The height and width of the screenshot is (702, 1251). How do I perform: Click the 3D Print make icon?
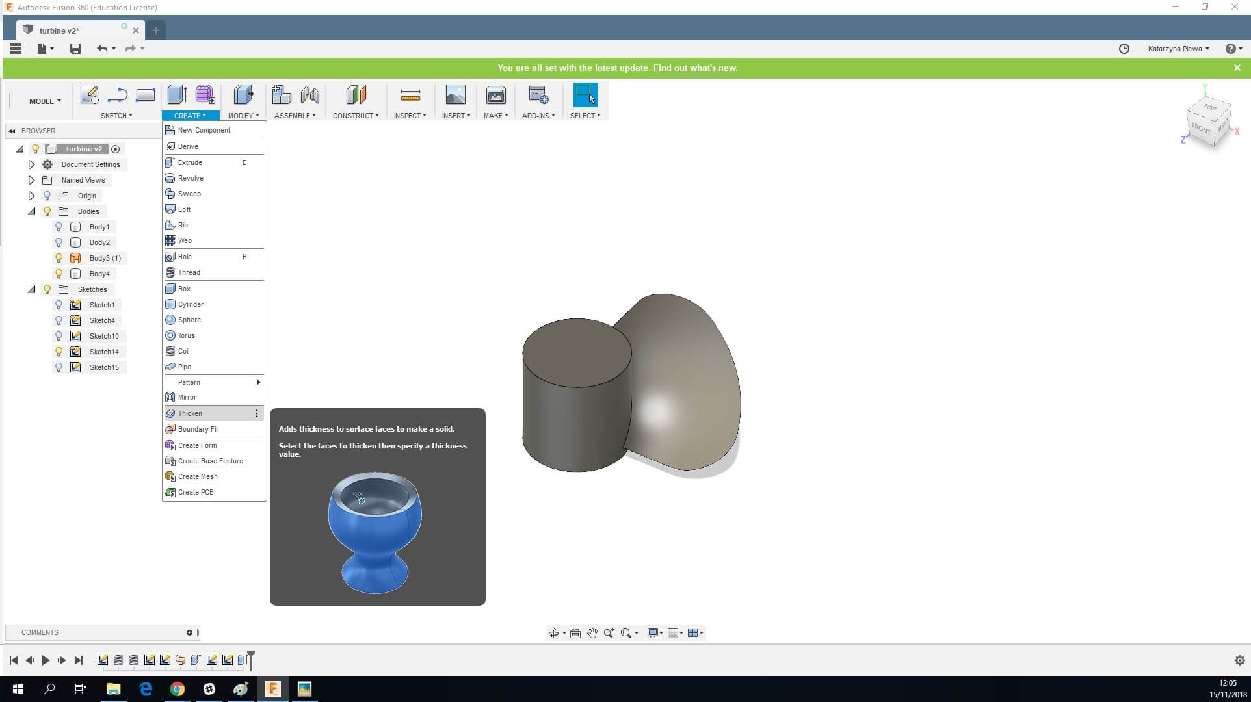click(x=495, y=95)
